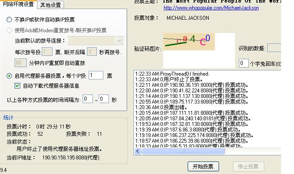Click the 开始投票 button
This screenshot has height=174, width=294.
click(x=204, y=166)
